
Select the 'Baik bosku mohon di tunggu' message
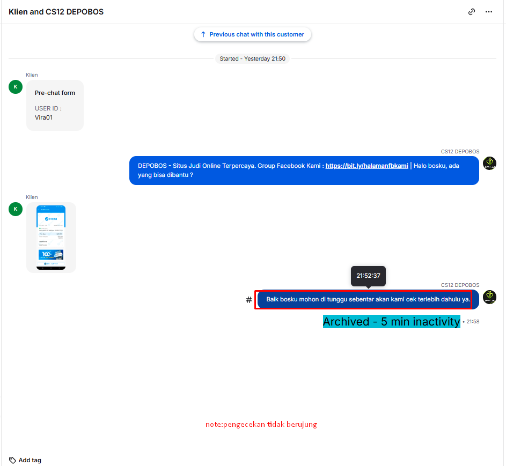368,299
